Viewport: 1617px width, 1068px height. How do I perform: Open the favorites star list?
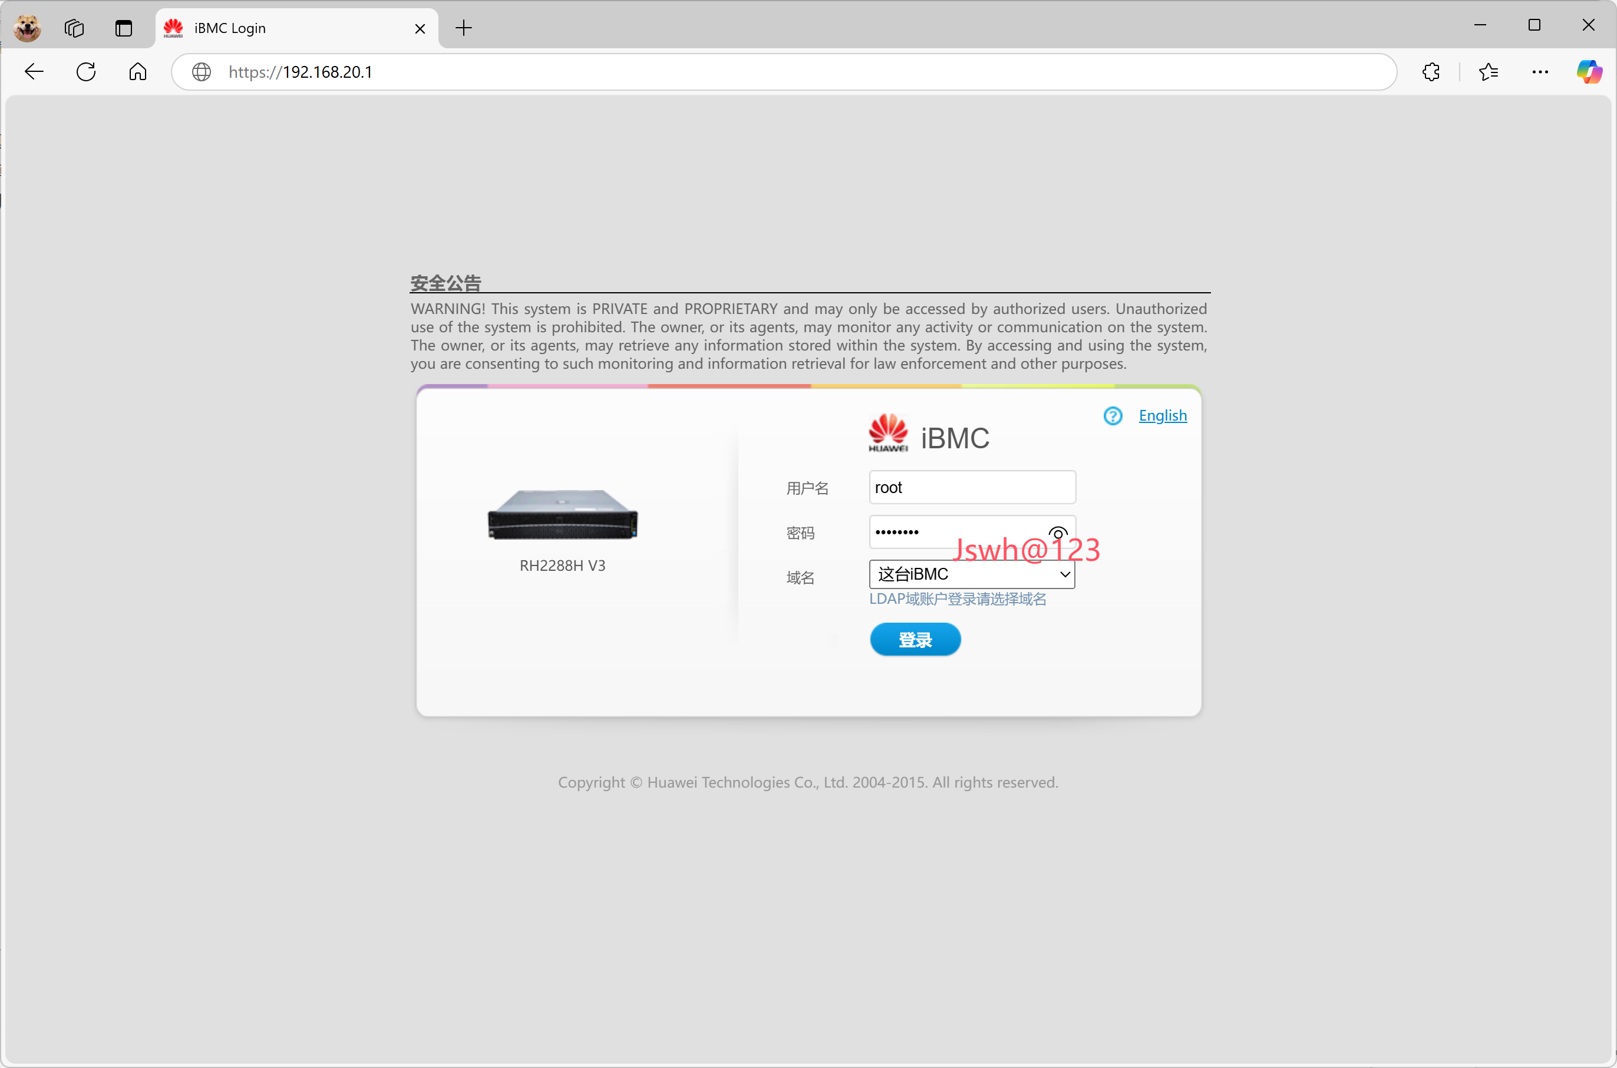pos(1488,71)
